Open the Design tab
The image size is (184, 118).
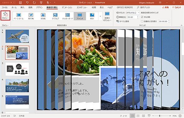[x=39, y=8]
